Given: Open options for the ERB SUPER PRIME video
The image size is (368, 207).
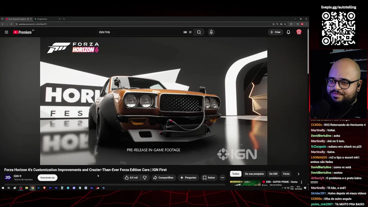Looking at the screenshot, I should pyautogui.click(x=301, y=182).
